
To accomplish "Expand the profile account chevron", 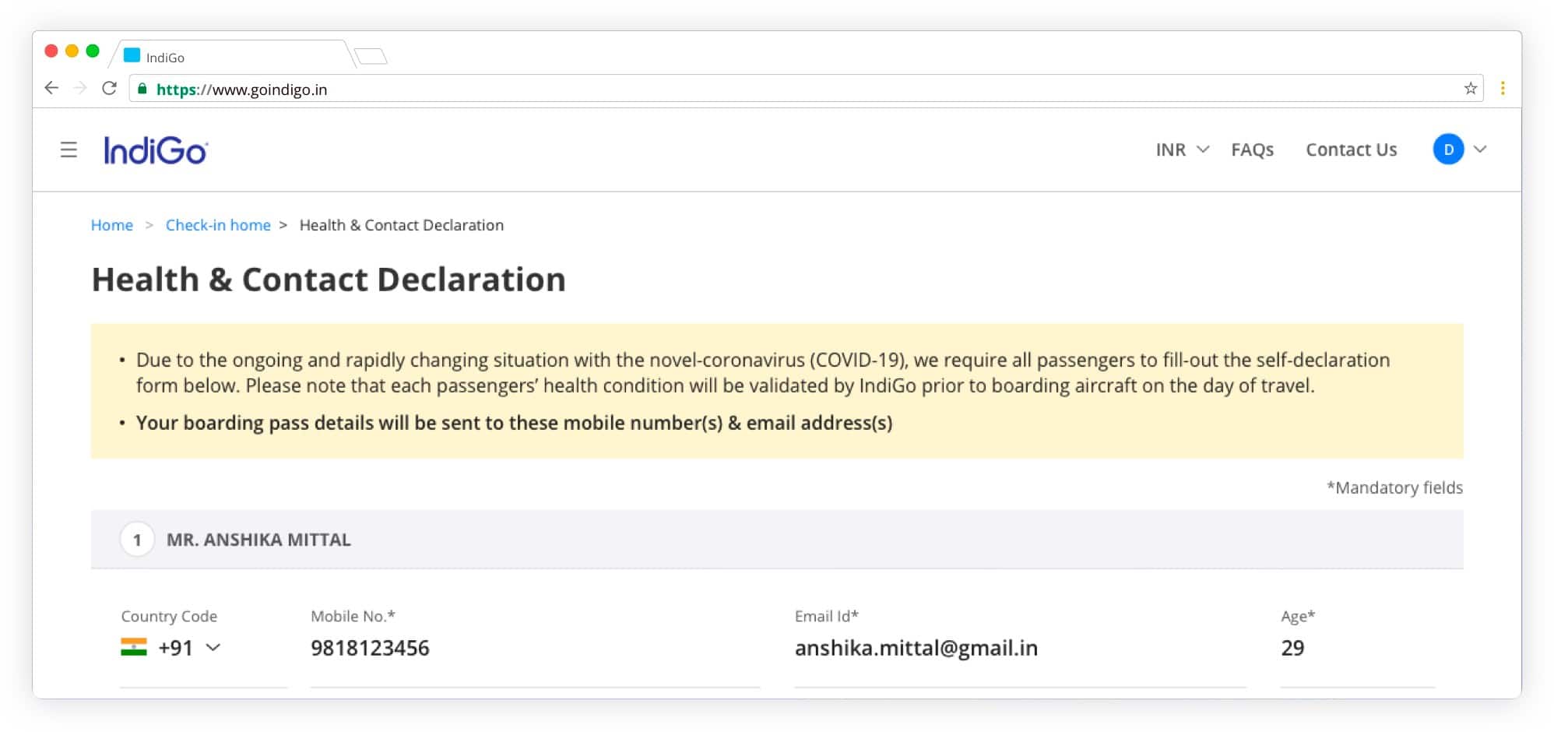I will pyautogui.click(x=1481, y=150).
